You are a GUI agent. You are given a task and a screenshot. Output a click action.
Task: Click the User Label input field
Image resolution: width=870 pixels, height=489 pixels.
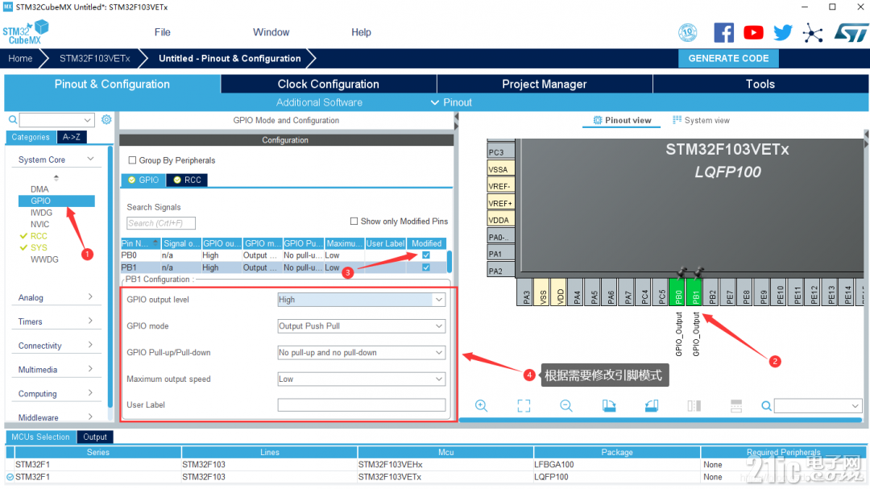click(x=361, y=405)
